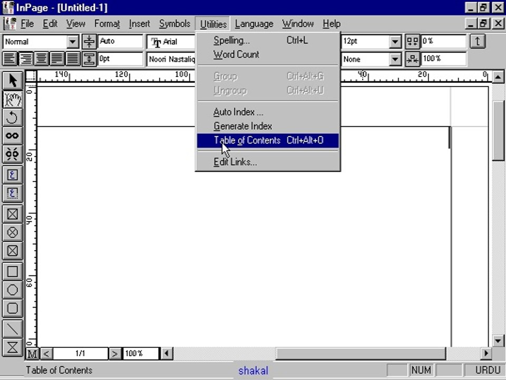Select the hourglass shaped tool at toolbox bottom
The height and width of the screenshot is (380, 506).
click(12, 347)
